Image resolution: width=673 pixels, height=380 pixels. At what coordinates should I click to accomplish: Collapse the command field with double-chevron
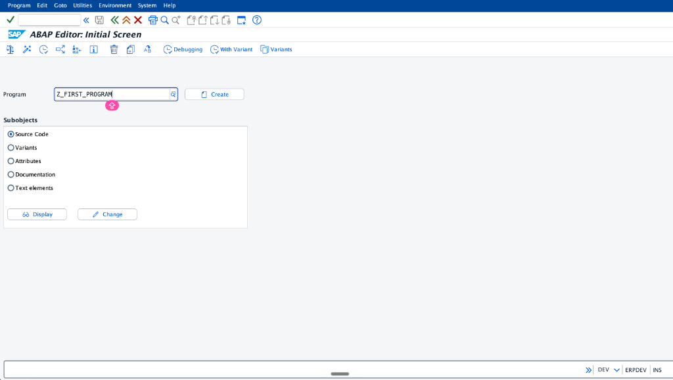tap(86, 20)
